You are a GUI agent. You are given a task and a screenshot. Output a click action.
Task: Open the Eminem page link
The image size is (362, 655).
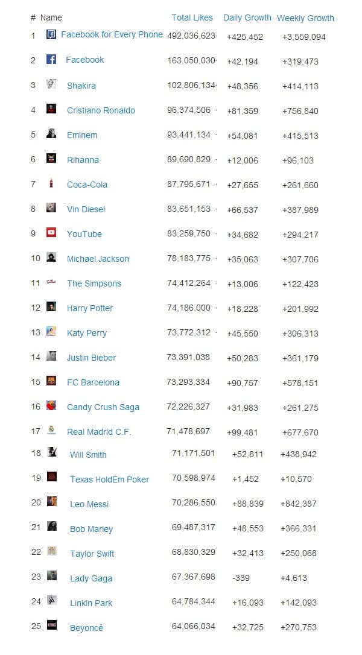82,135
